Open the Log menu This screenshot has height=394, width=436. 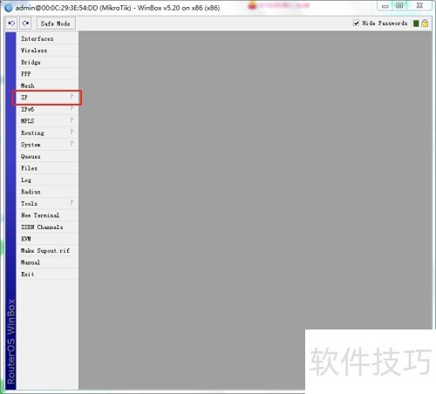tap(47, 180)
